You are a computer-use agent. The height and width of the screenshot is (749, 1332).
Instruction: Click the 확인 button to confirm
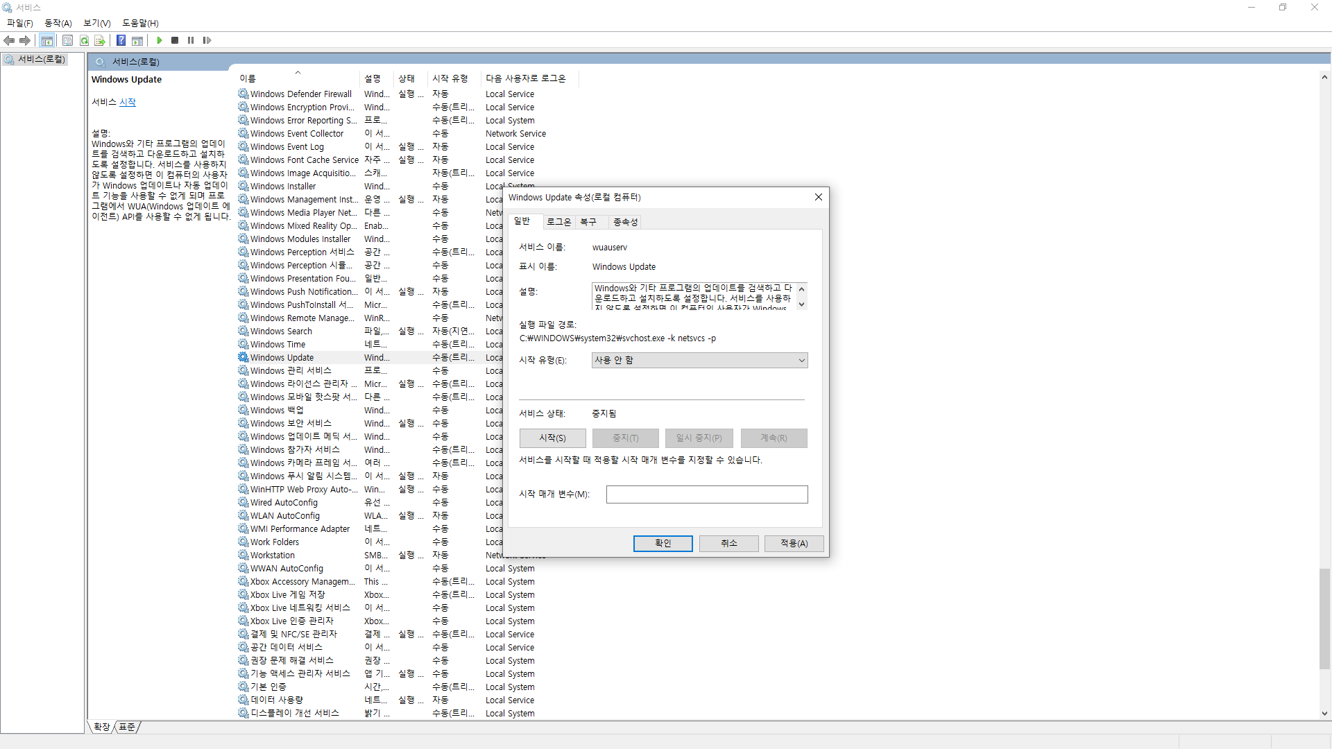(x=663, y=543)
